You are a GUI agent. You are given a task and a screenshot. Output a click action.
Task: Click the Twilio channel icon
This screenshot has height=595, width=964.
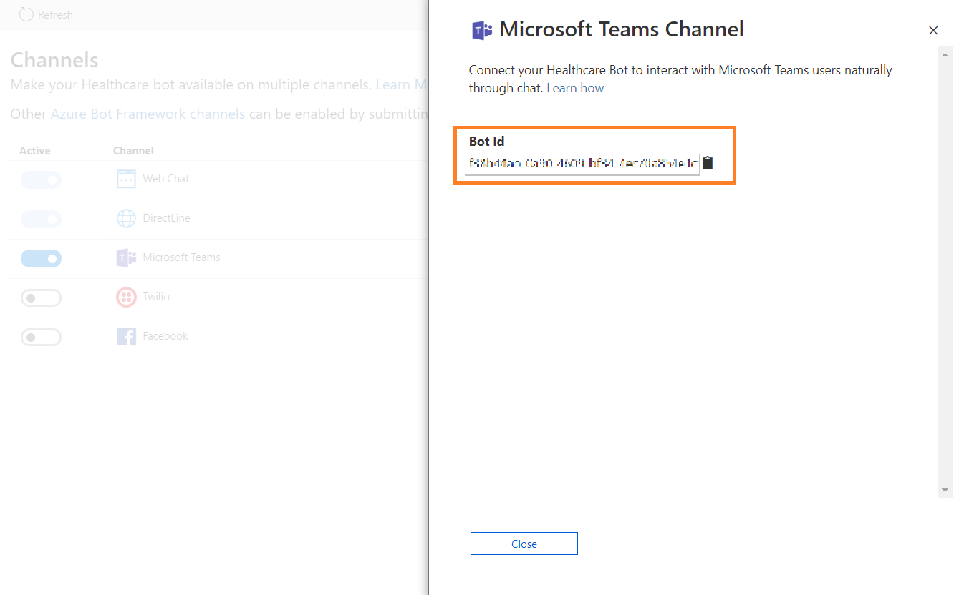coord(126,297)
